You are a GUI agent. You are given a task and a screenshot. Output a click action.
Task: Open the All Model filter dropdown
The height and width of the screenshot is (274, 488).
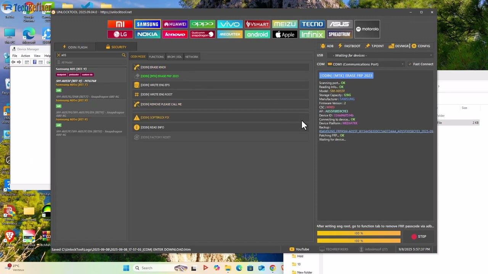point(91,62)
